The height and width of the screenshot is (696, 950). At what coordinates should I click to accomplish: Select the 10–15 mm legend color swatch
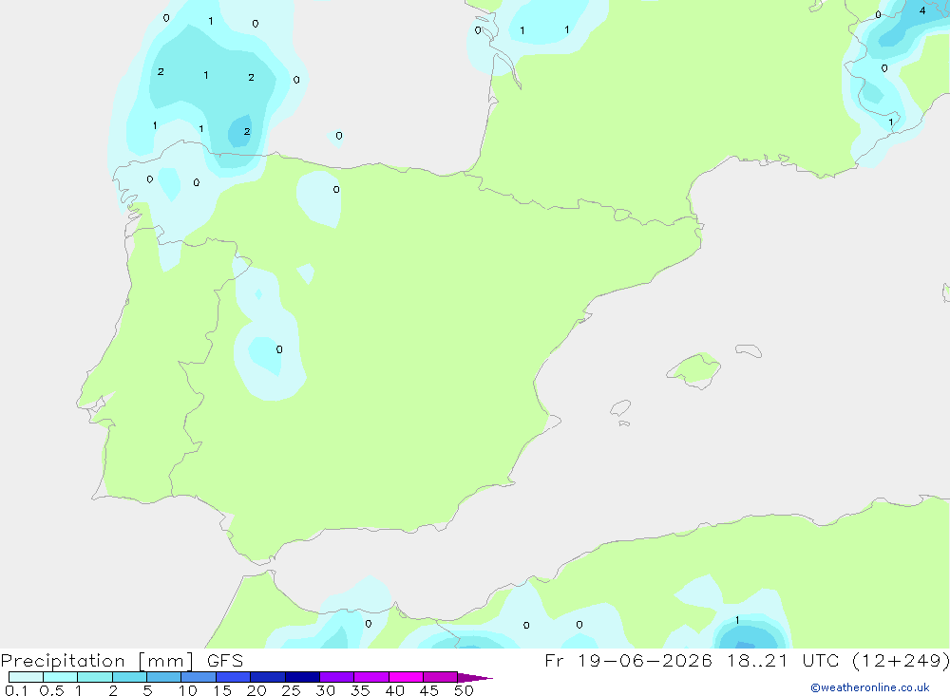coord(199,677)
